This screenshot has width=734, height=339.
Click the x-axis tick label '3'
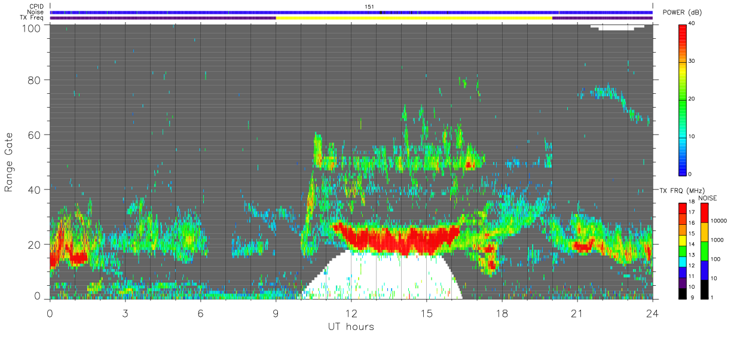pos(125,313)
